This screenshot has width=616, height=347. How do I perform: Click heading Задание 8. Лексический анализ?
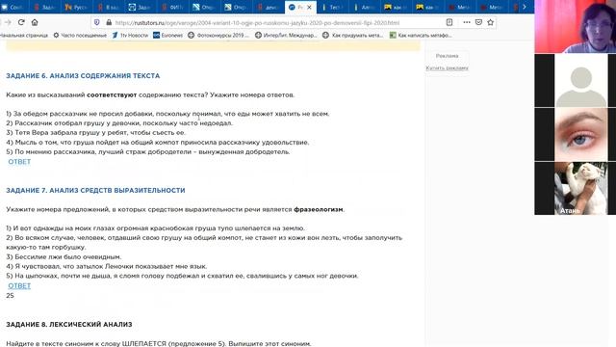(x=69, y=325)
